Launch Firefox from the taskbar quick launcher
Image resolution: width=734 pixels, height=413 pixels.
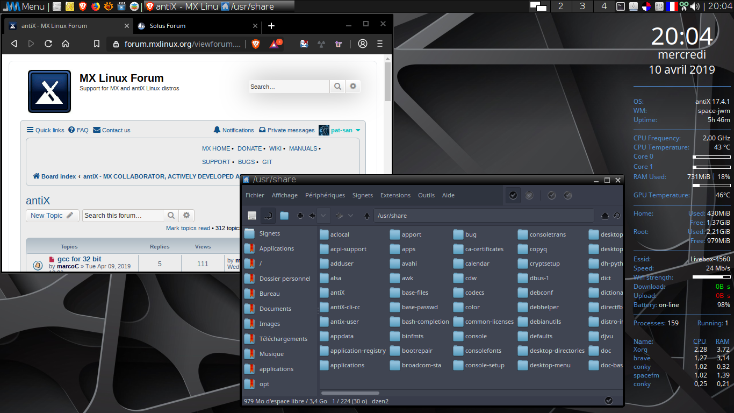(96, 6)
